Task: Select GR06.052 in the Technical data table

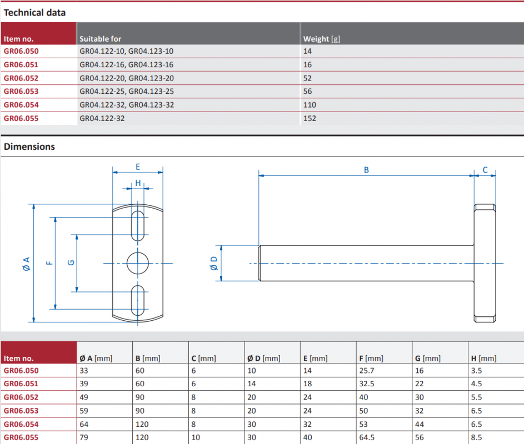Action: point(21,78)
